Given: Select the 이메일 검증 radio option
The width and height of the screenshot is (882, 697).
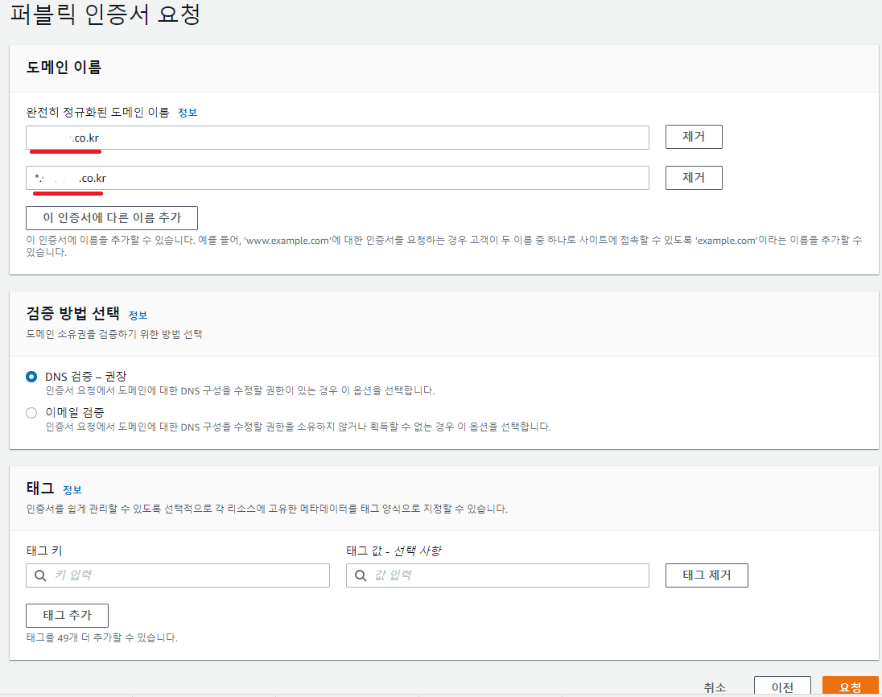Looking at the screenshot, I should coord(31,413).
